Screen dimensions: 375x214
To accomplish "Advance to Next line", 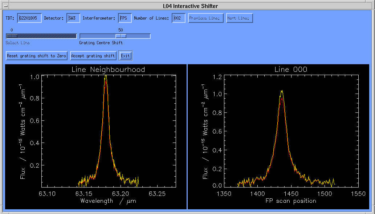I will coord(239,18).
